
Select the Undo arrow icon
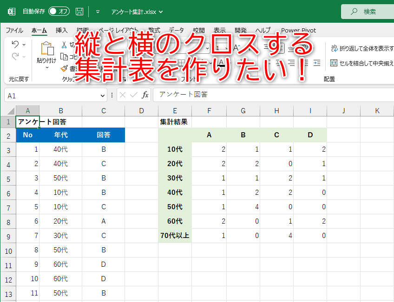(x=15, y=44)
